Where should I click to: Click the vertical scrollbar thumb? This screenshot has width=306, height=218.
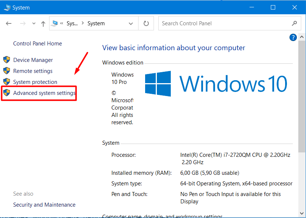pos(302,96)
